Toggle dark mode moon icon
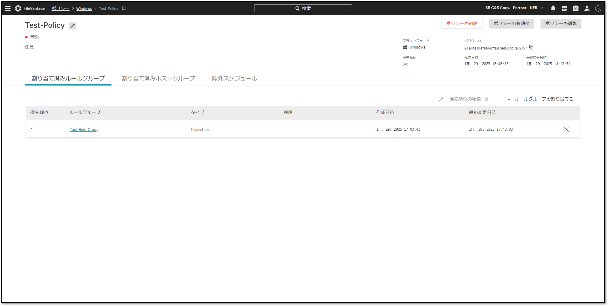 (598, 8)
